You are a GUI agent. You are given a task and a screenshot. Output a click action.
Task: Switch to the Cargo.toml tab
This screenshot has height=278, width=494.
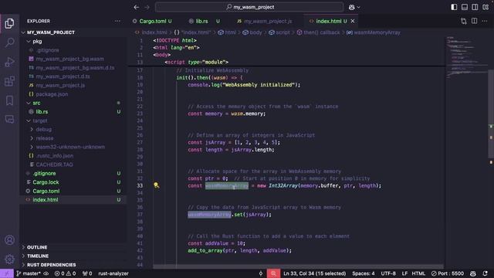pos(153,21)
